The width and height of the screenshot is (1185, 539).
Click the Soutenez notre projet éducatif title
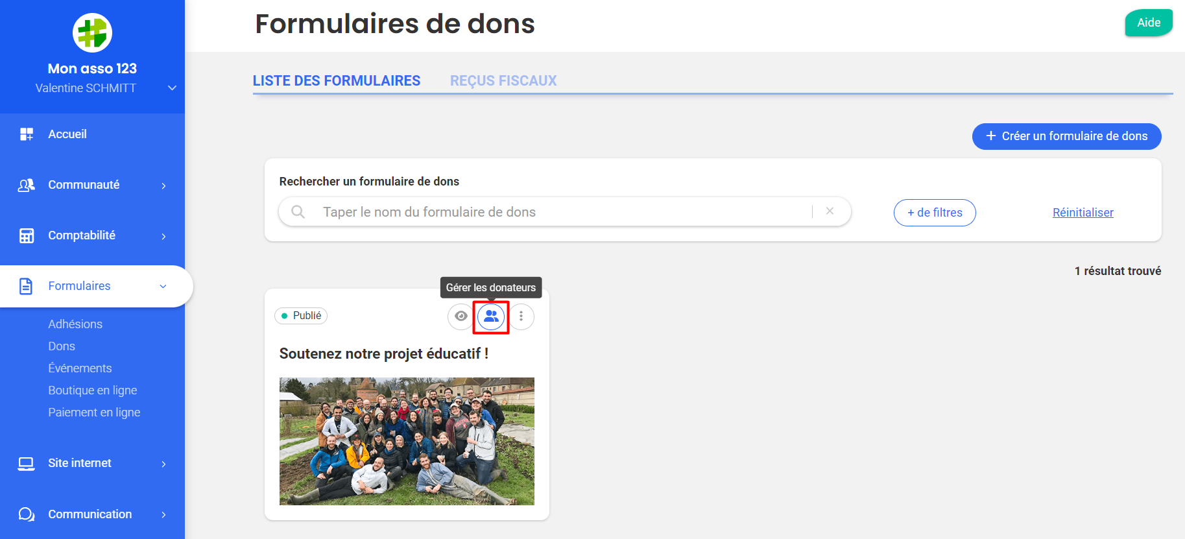click(384, 353)
